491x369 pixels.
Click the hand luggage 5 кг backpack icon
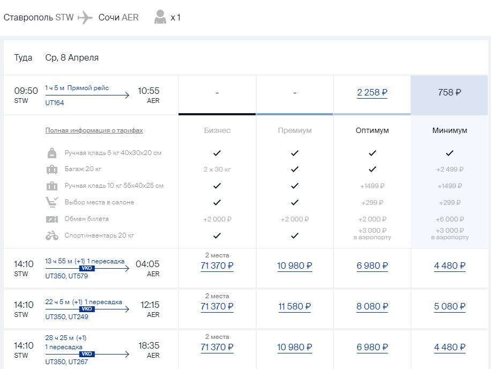point(52,153)
